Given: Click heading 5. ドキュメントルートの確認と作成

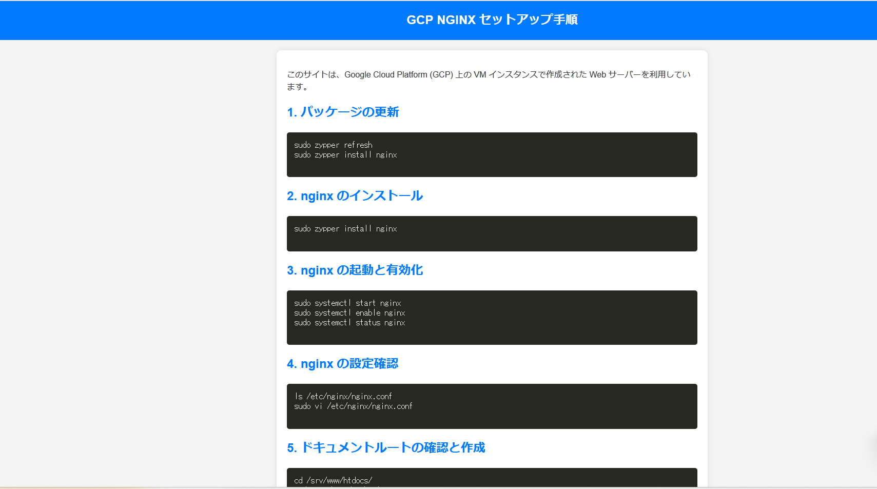Looking at the screenshot, I should 386,448.
